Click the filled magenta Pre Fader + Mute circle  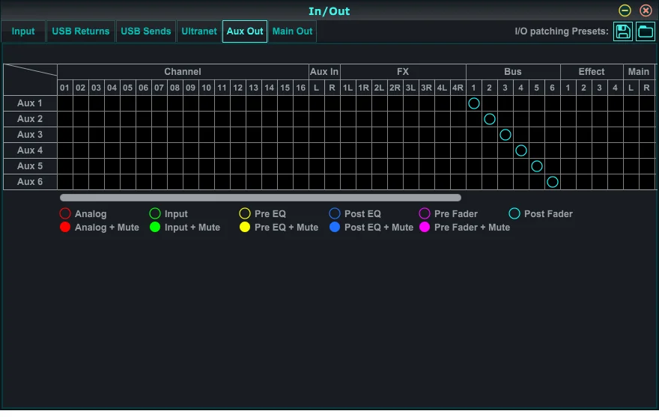[x=425, y=228]
